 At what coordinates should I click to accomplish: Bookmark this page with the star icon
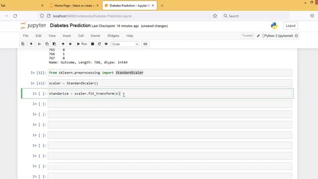(215, 16)
